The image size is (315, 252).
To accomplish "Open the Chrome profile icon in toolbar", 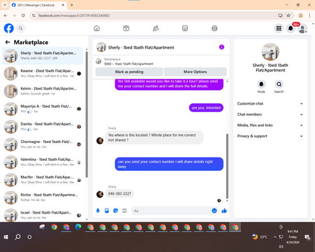I will (301, 16).
